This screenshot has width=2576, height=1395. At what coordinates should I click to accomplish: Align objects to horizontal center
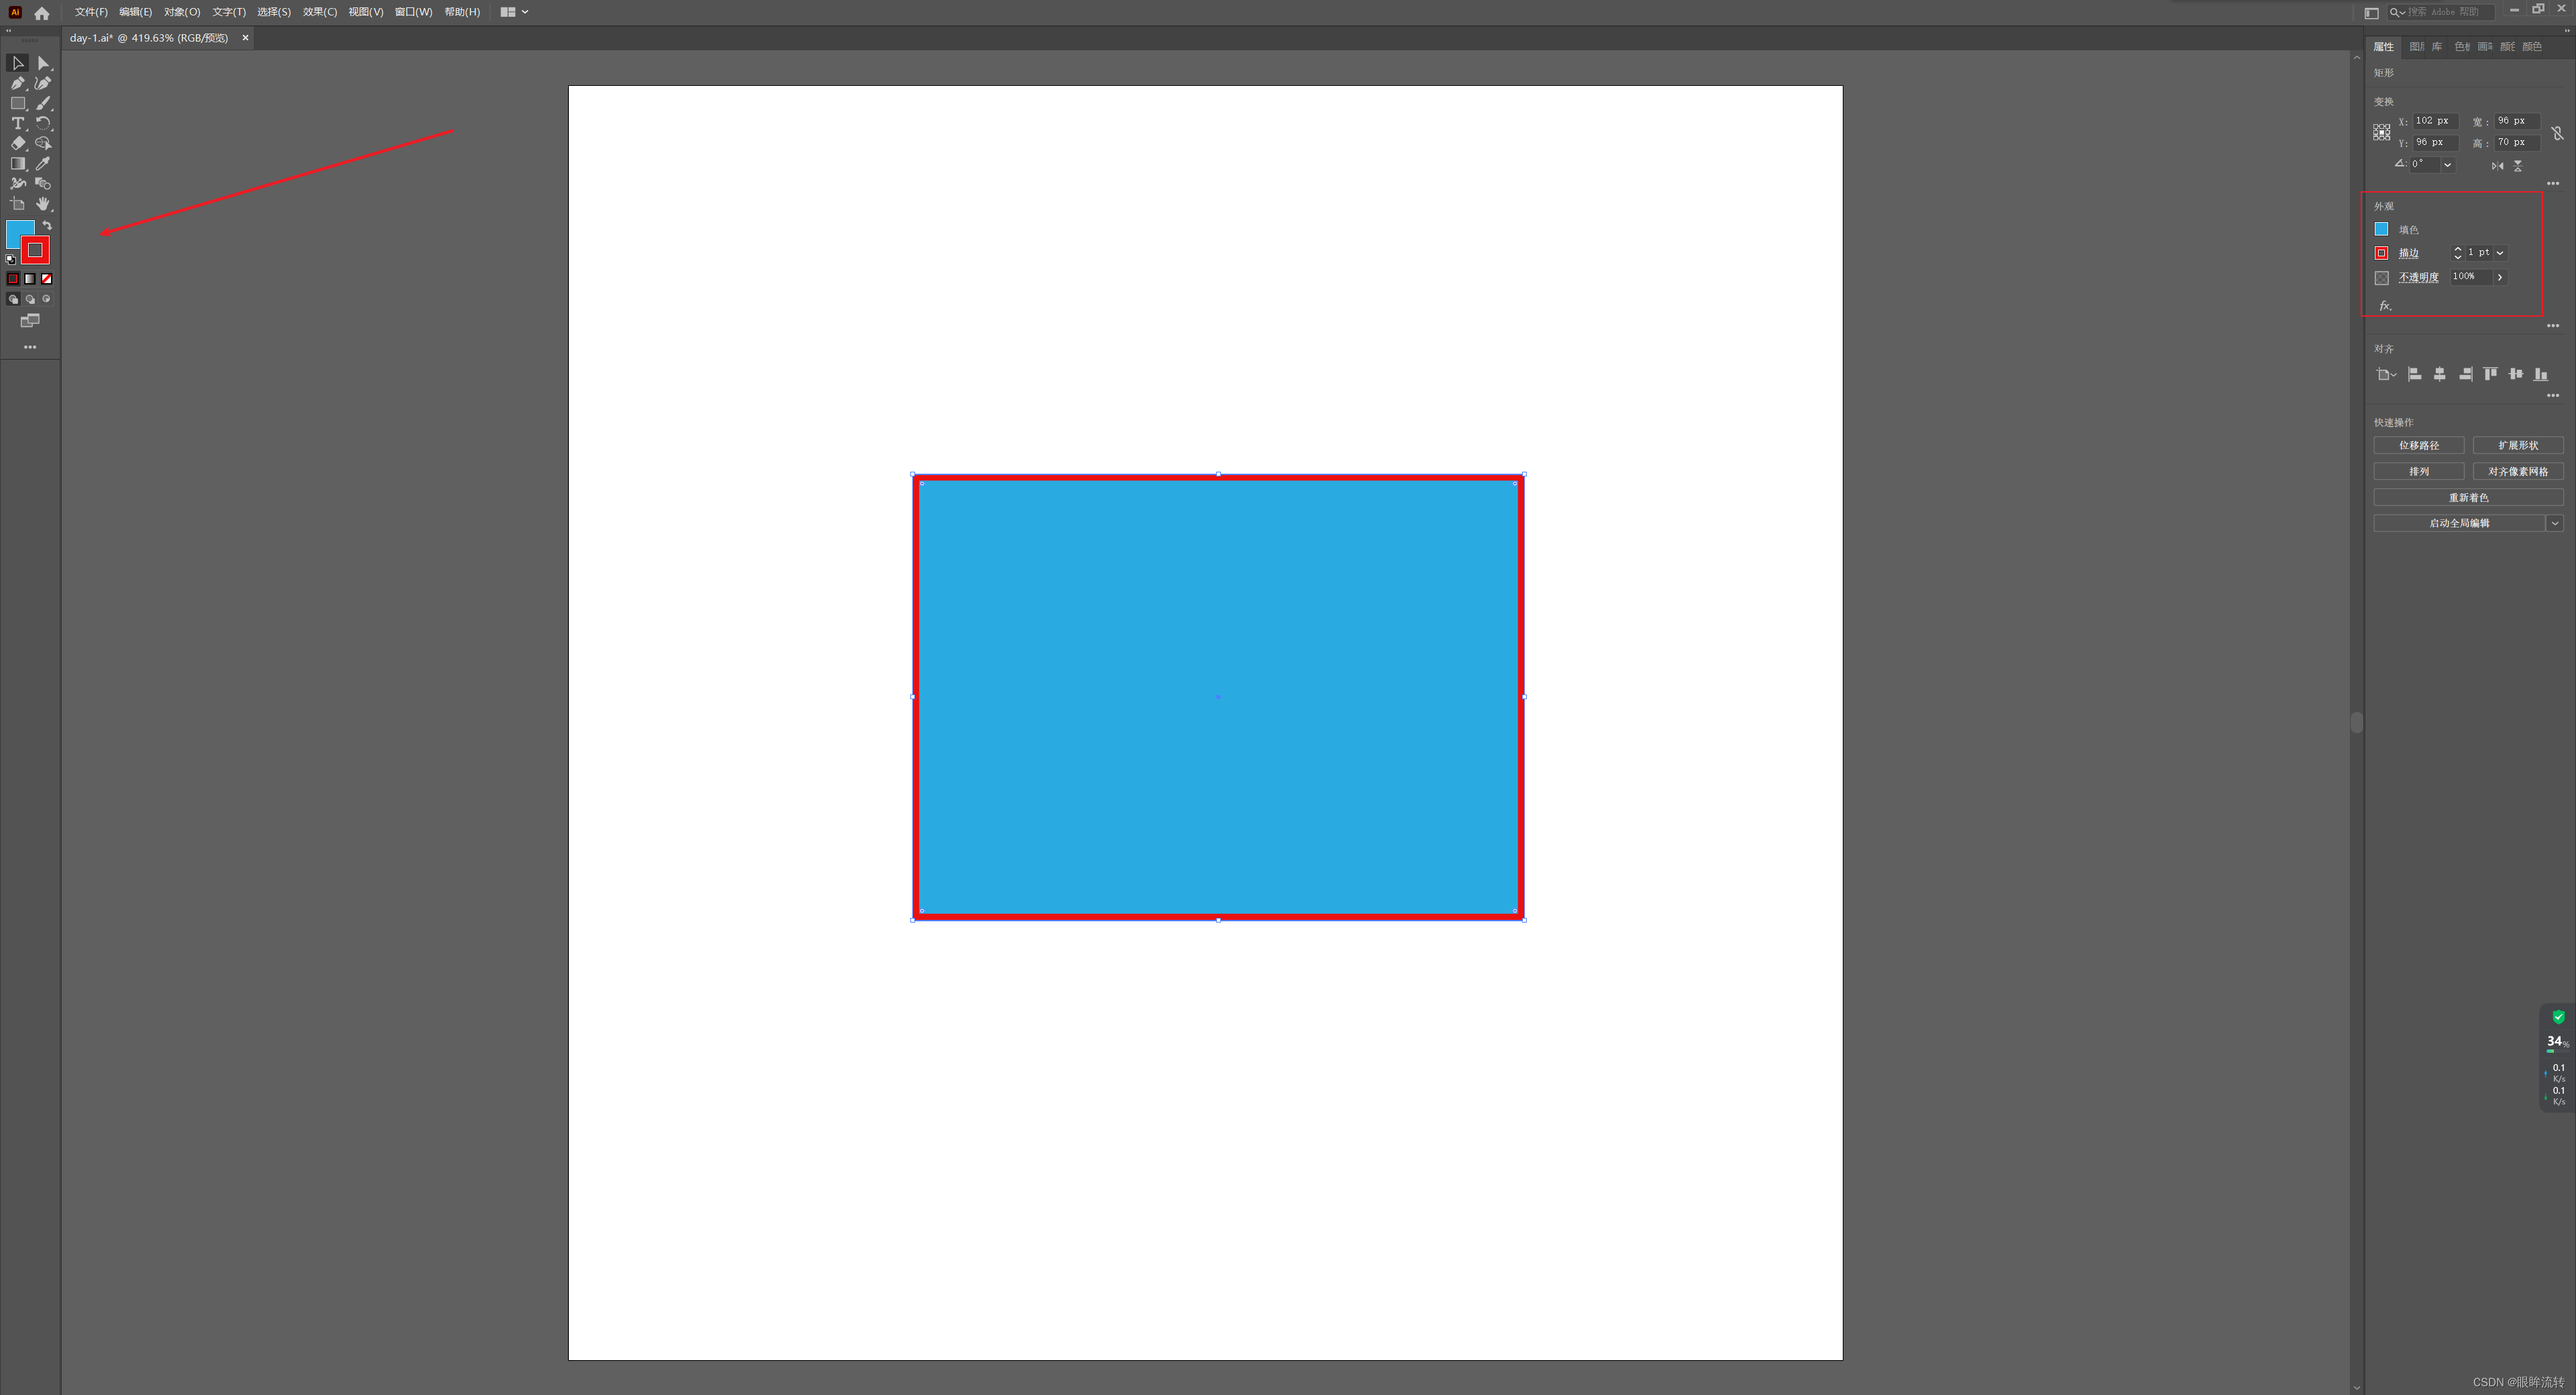[2440, 374]
